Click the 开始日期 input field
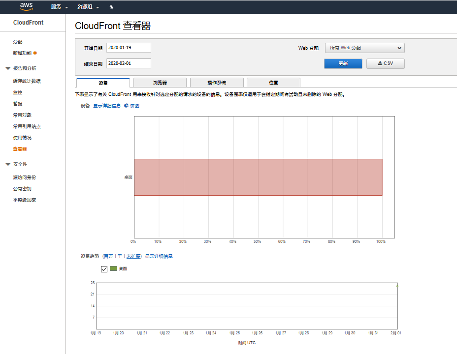The width and height of the screenshot is (457, 354). tap(129, 48)
